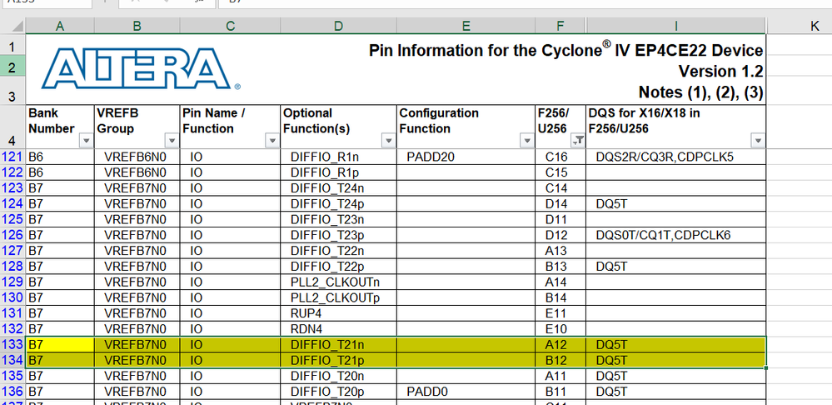
Task: Click the 'DIFFIO_T23n' cell
Action: tap(338, 220)
